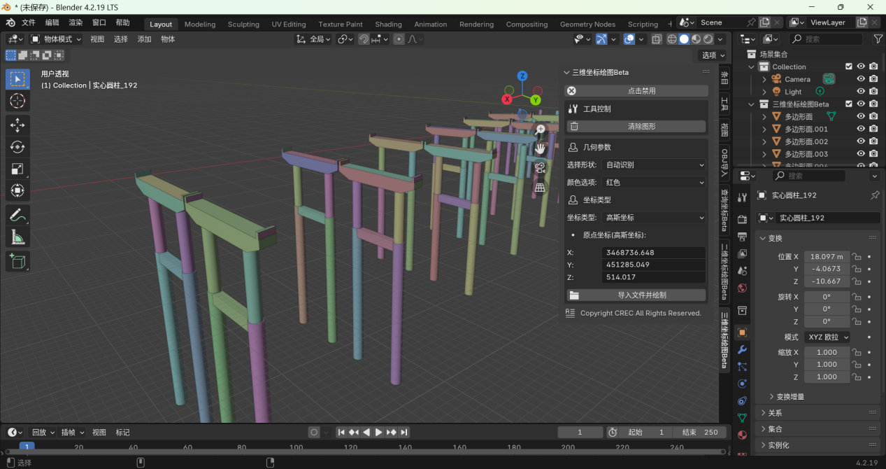Hide the Camera object using its eye icon
The height and width of the screenshot is (469, 886).
861,79
